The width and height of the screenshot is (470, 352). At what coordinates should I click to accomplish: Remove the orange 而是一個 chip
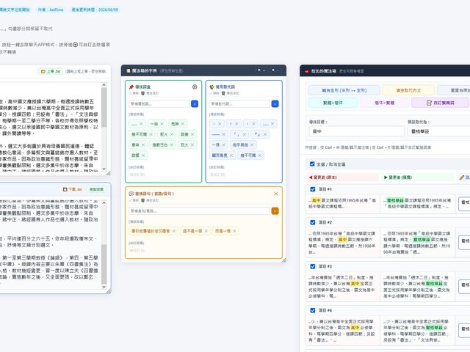234,231
